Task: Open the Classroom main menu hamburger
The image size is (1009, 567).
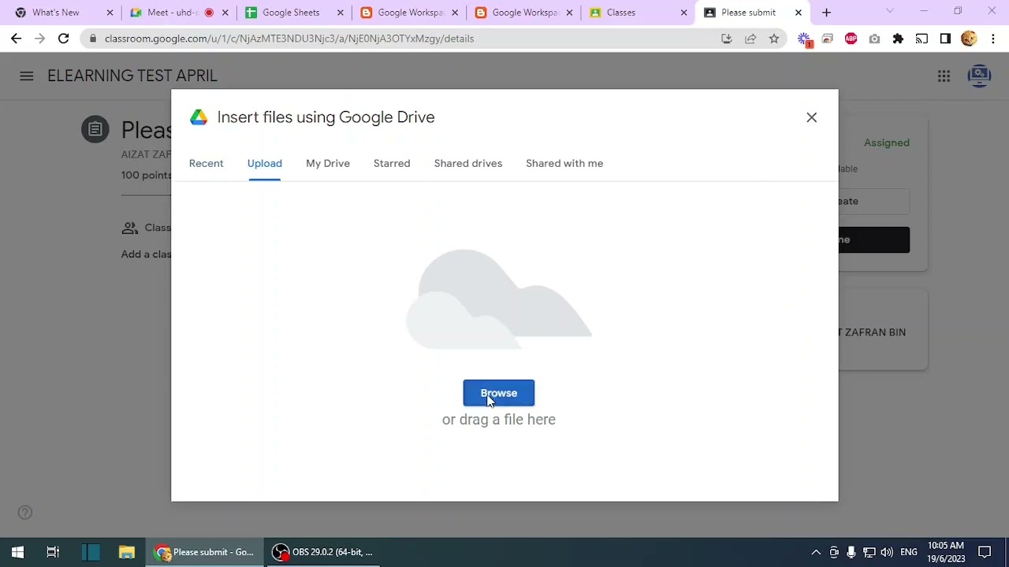Action: point(27,76)
